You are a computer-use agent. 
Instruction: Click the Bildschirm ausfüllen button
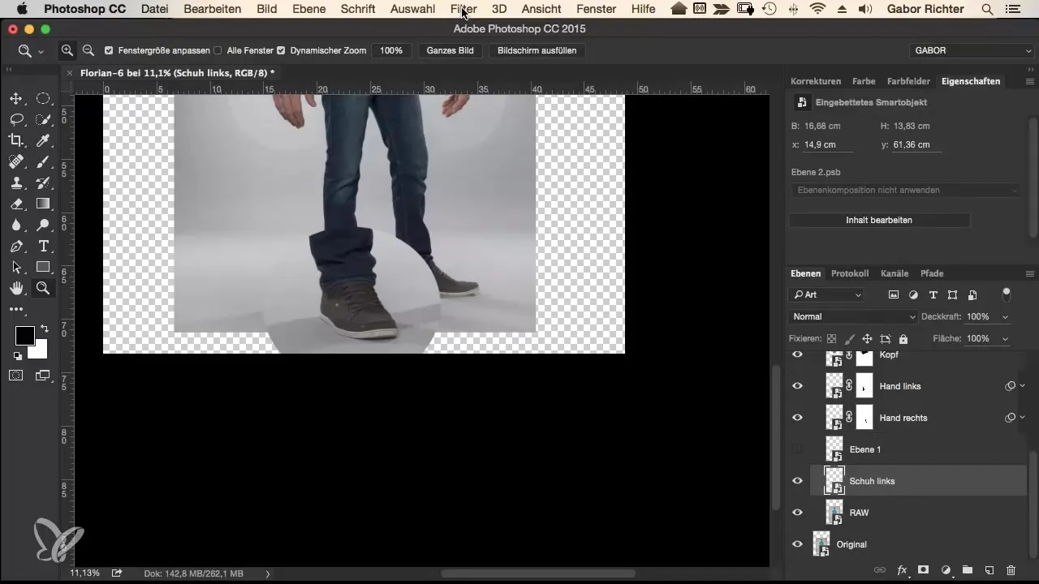(537, 50)
